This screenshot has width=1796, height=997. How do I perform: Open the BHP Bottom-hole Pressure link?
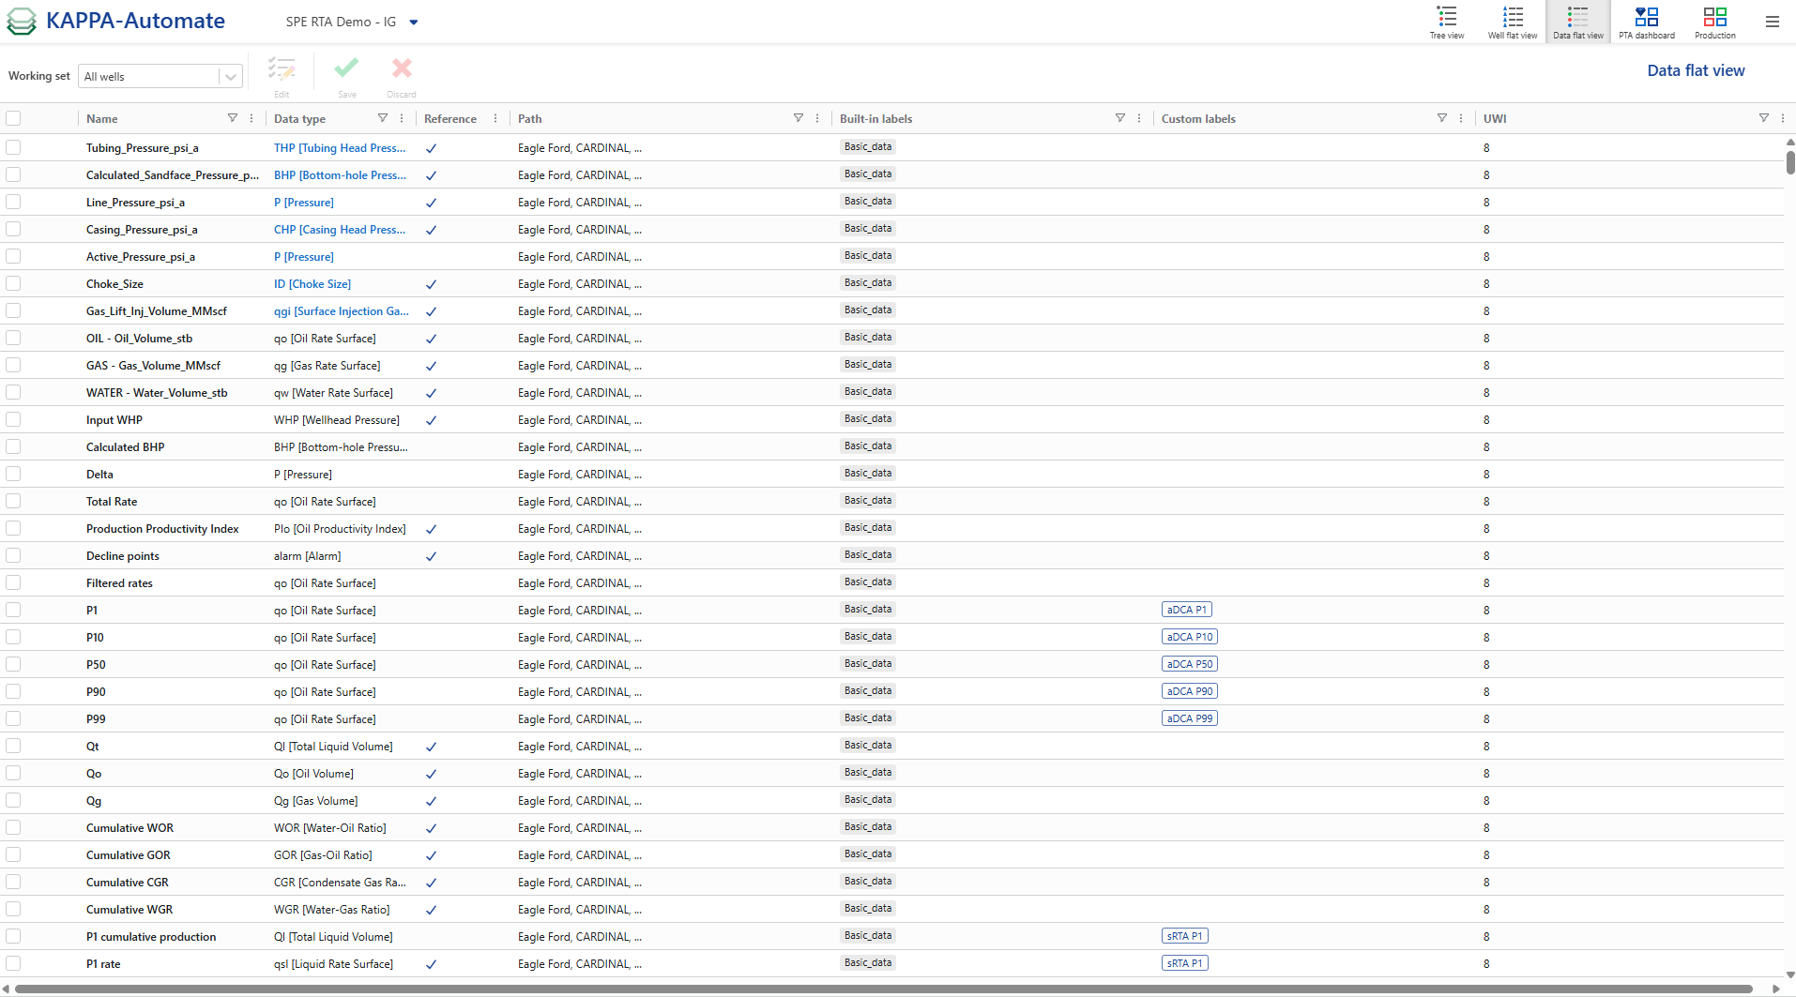pos(340,174)
